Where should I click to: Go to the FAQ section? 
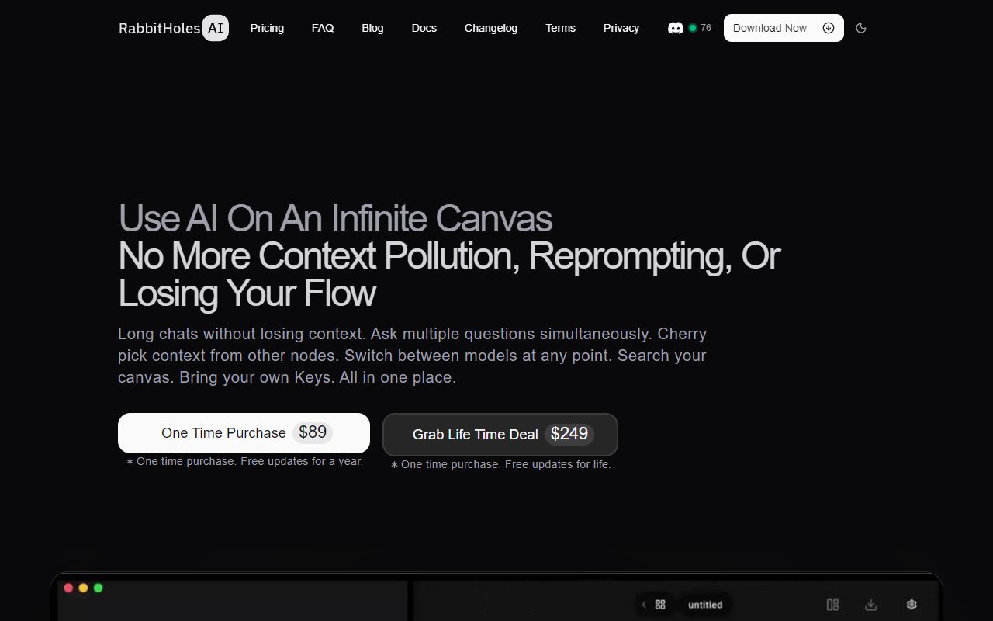pos(323,28)
